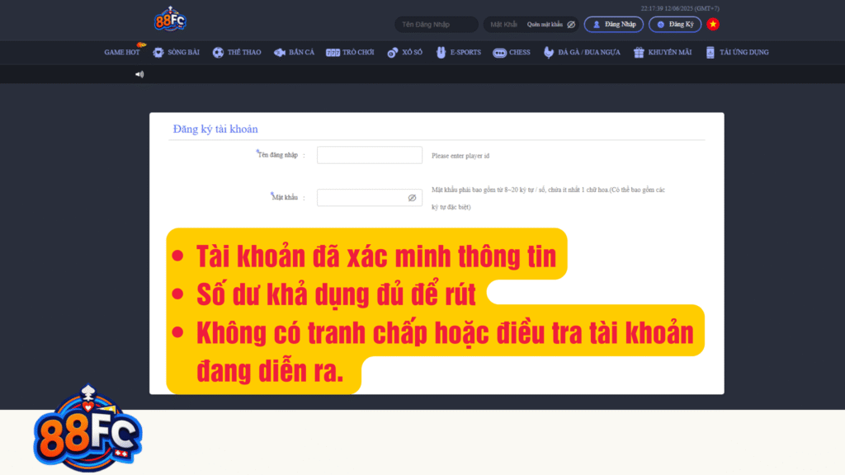
Task: Select the SÒNG BÀI casino icon
Action: (x=157, y=52)
